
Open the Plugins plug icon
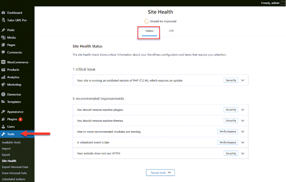tap(4, 119)
